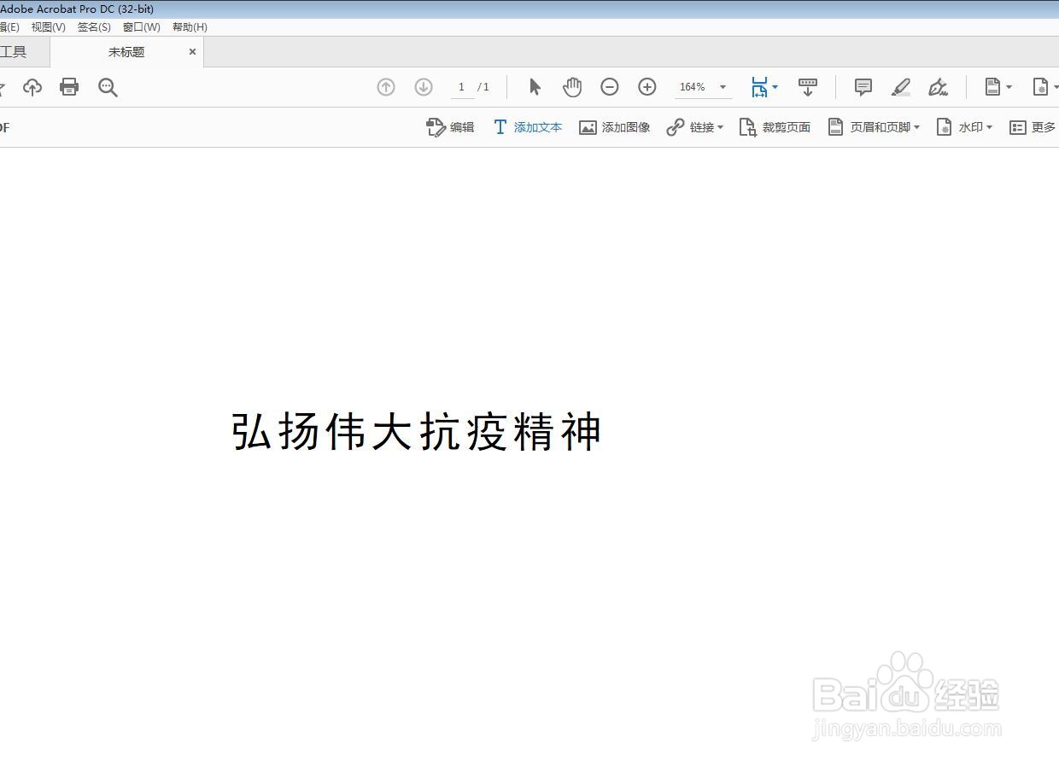
Task: Switch to the 工具 tab
Action: 14,52
